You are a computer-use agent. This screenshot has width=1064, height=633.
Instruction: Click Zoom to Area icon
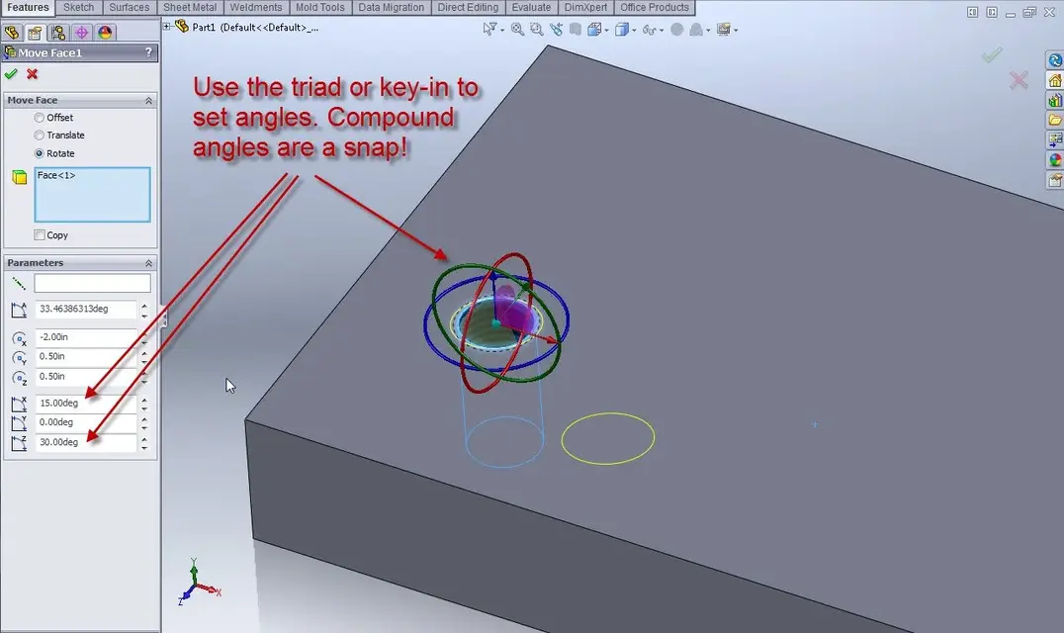pos(537,29)
